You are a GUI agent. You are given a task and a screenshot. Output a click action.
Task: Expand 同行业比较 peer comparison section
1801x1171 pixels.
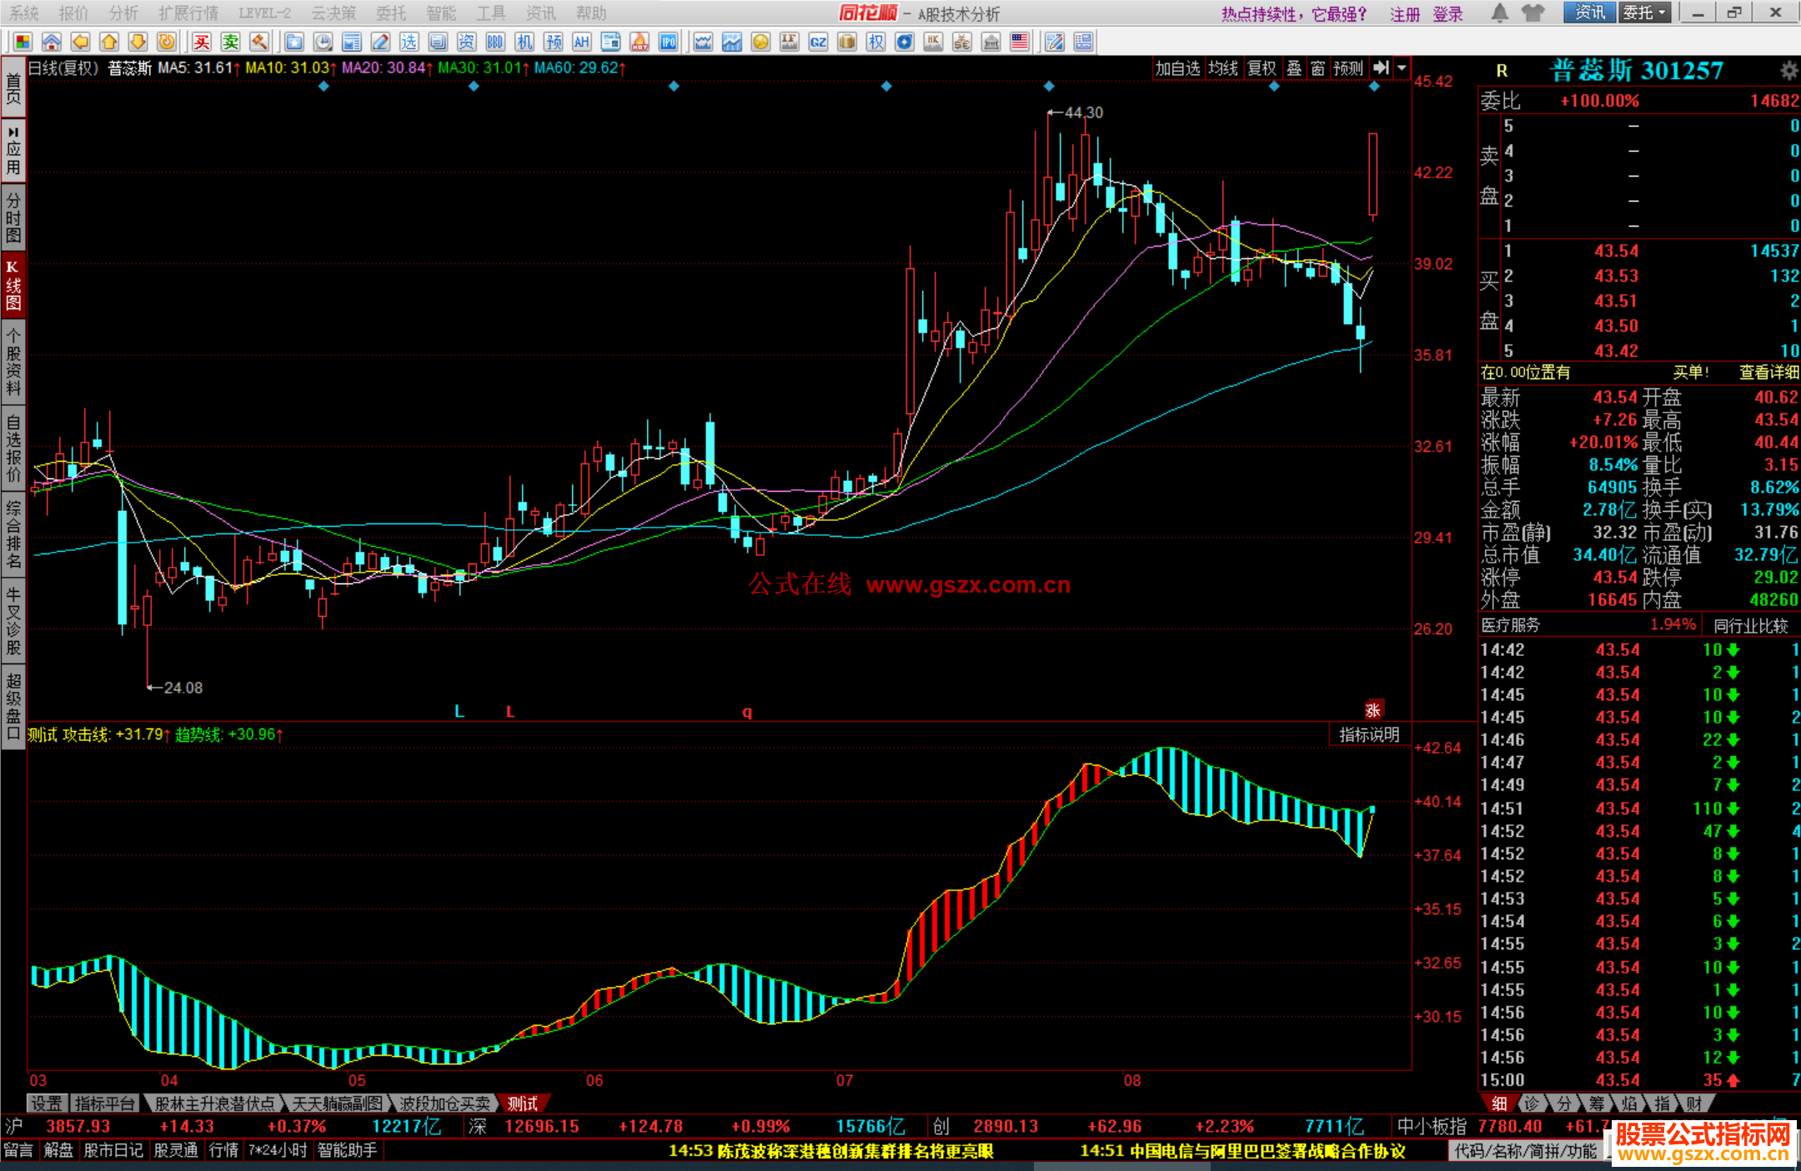(1751, 625)
